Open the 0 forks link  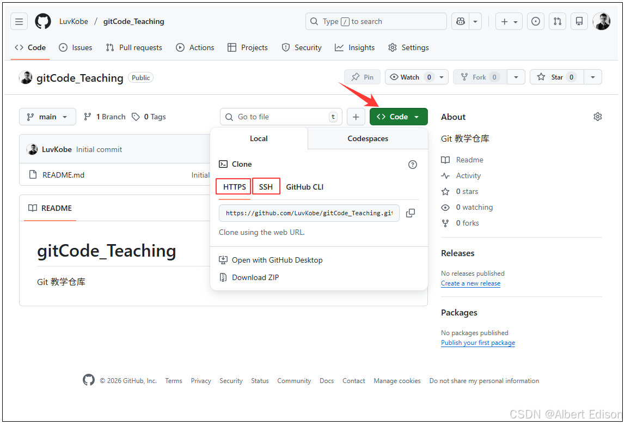pos(460,223)
